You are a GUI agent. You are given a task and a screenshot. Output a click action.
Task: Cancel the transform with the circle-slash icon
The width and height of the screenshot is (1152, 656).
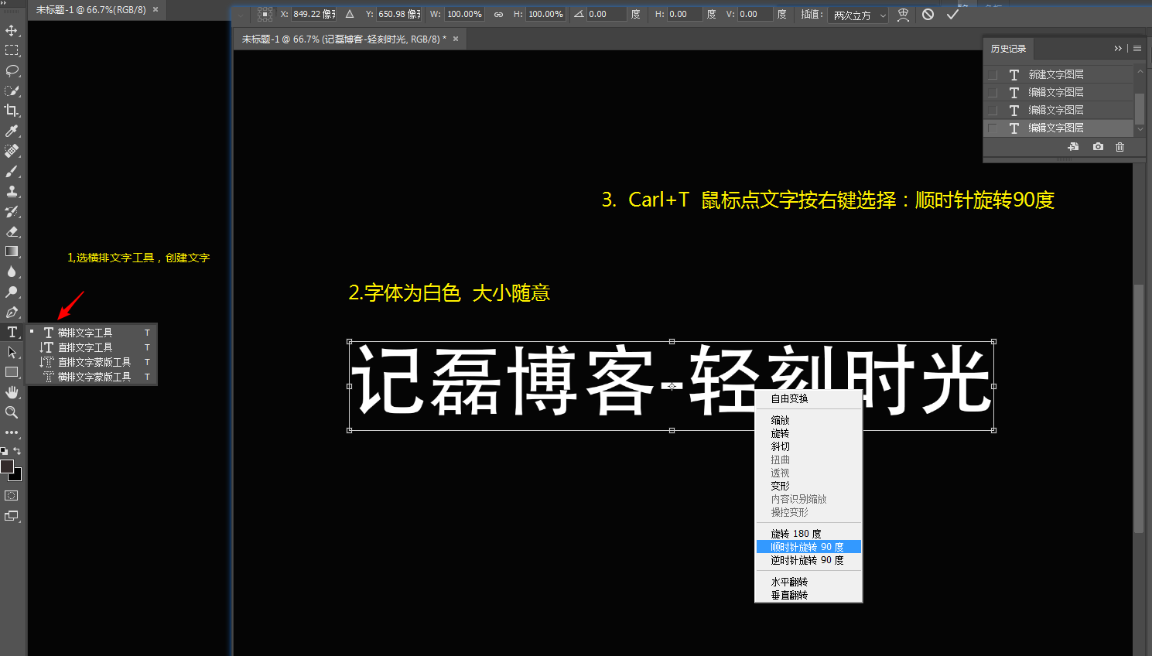tap(928, 14)
